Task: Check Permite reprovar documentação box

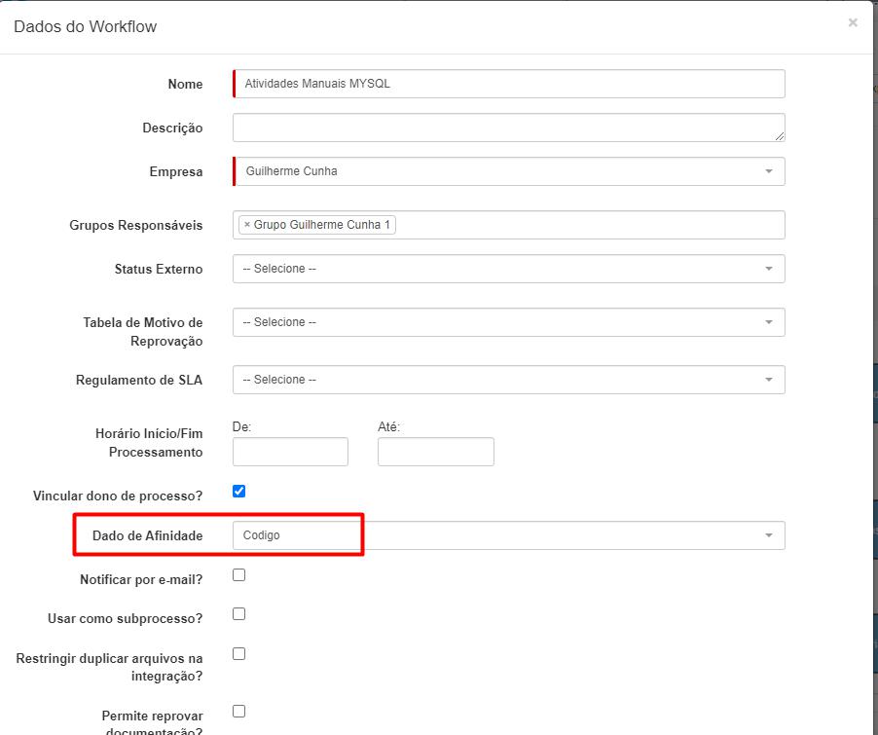Action: tap(238, 712)
